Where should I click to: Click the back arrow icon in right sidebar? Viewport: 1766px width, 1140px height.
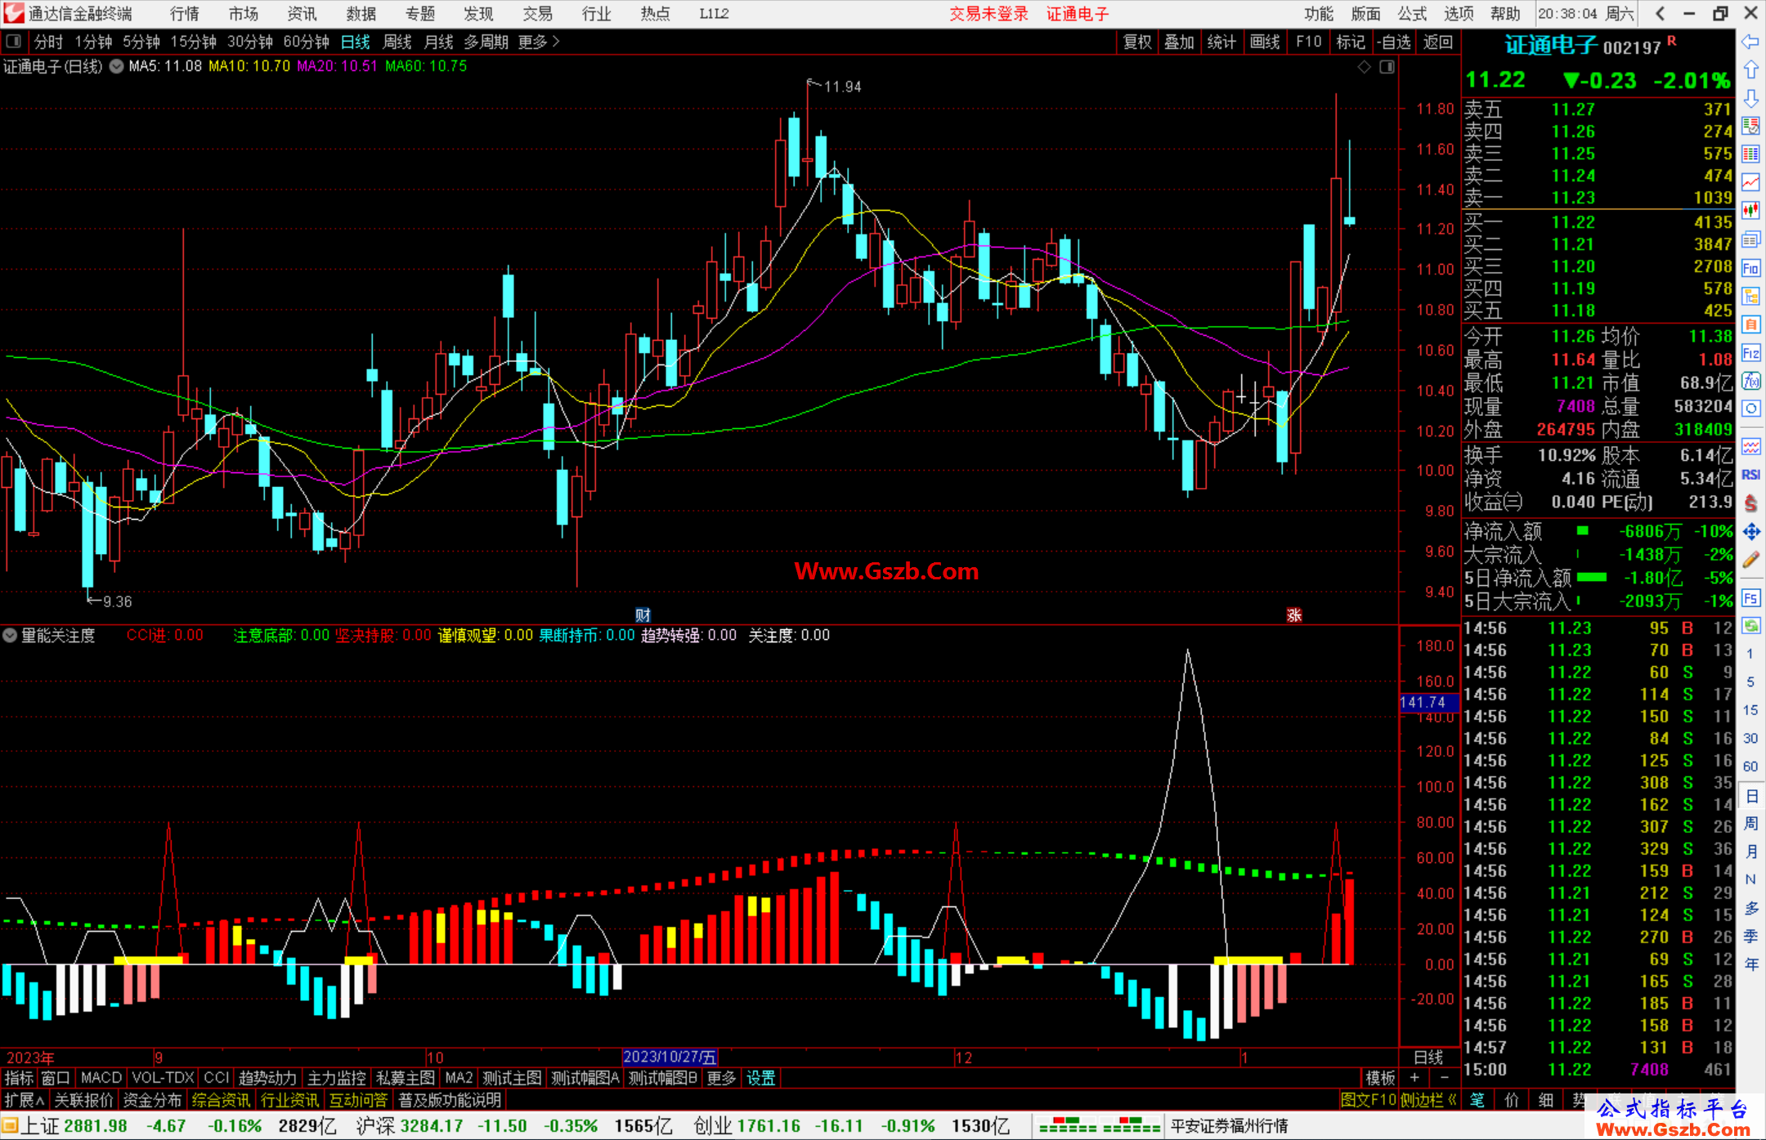(1750, 42)
